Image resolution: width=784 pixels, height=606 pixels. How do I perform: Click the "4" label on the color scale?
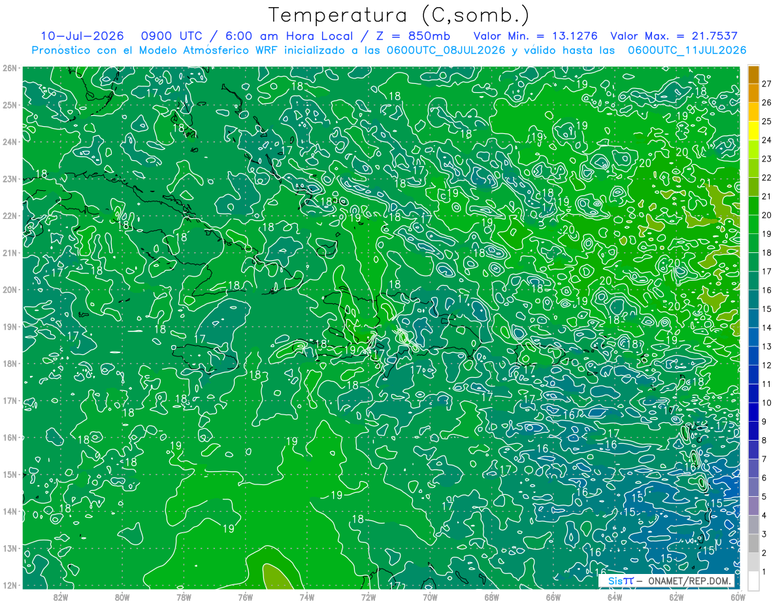pyautogui.click(x=764, y=515)
